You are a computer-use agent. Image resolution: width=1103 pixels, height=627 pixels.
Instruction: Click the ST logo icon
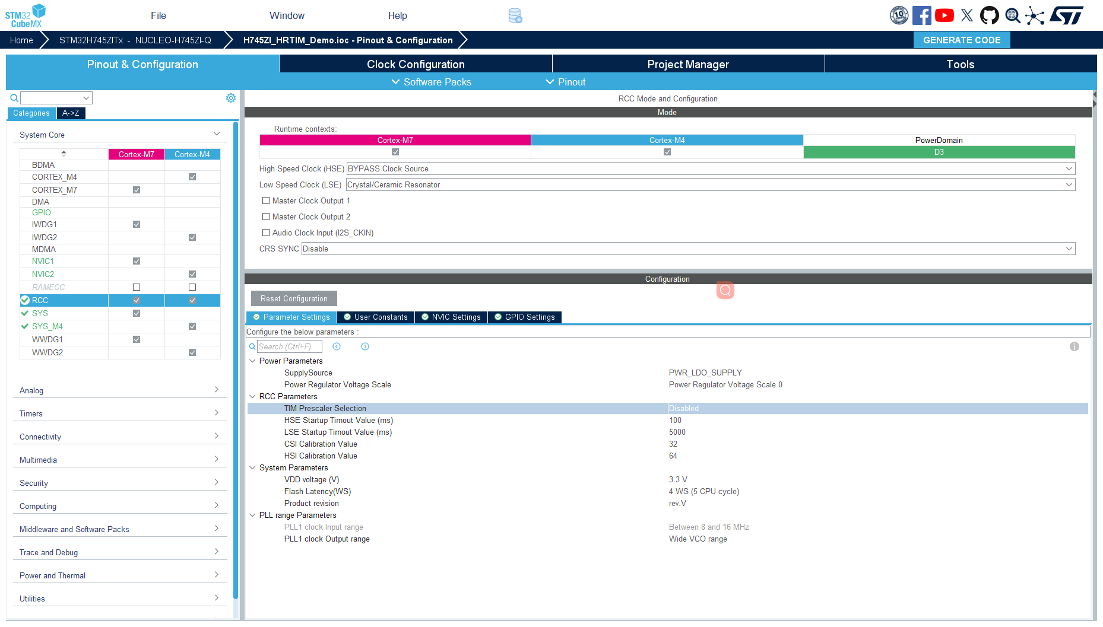click(1067, 15)
